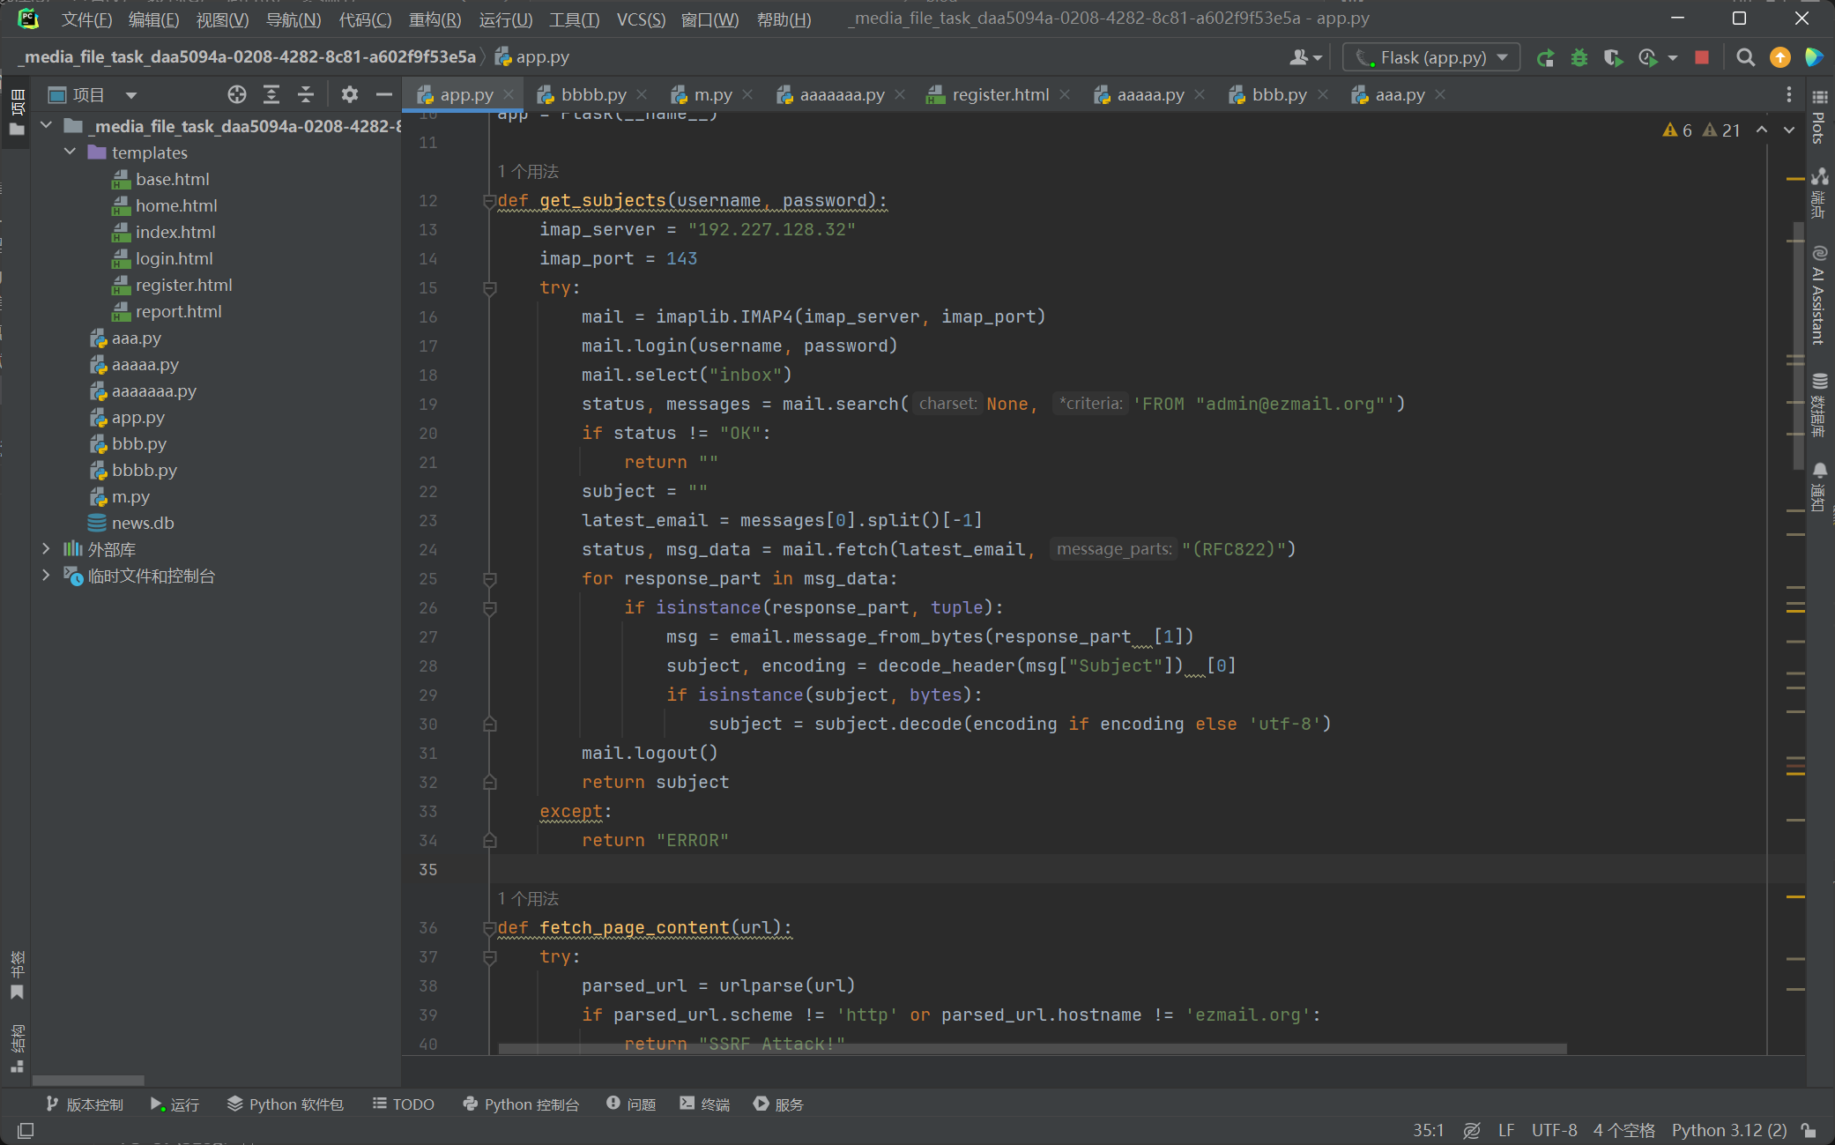The height and width of the screenshot is (1145, 1835).
Task: Stop the running app with red square
Action: (1702, 58)
